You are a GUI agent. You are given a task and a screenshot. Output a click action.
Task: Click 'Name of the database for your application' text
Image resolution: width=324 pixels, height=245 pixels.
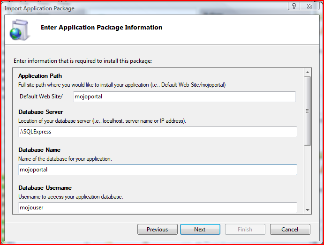tap(65, 159)
